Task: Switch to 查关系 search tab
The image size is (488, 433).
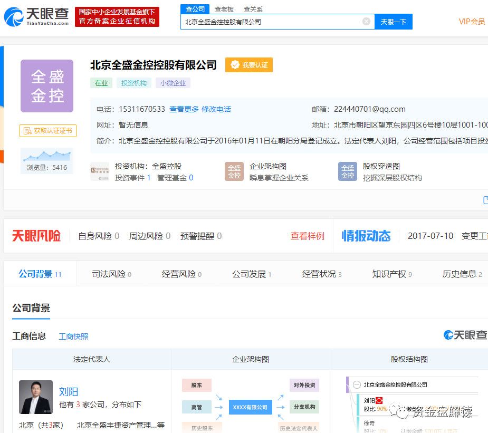Action: click(253, 9)
